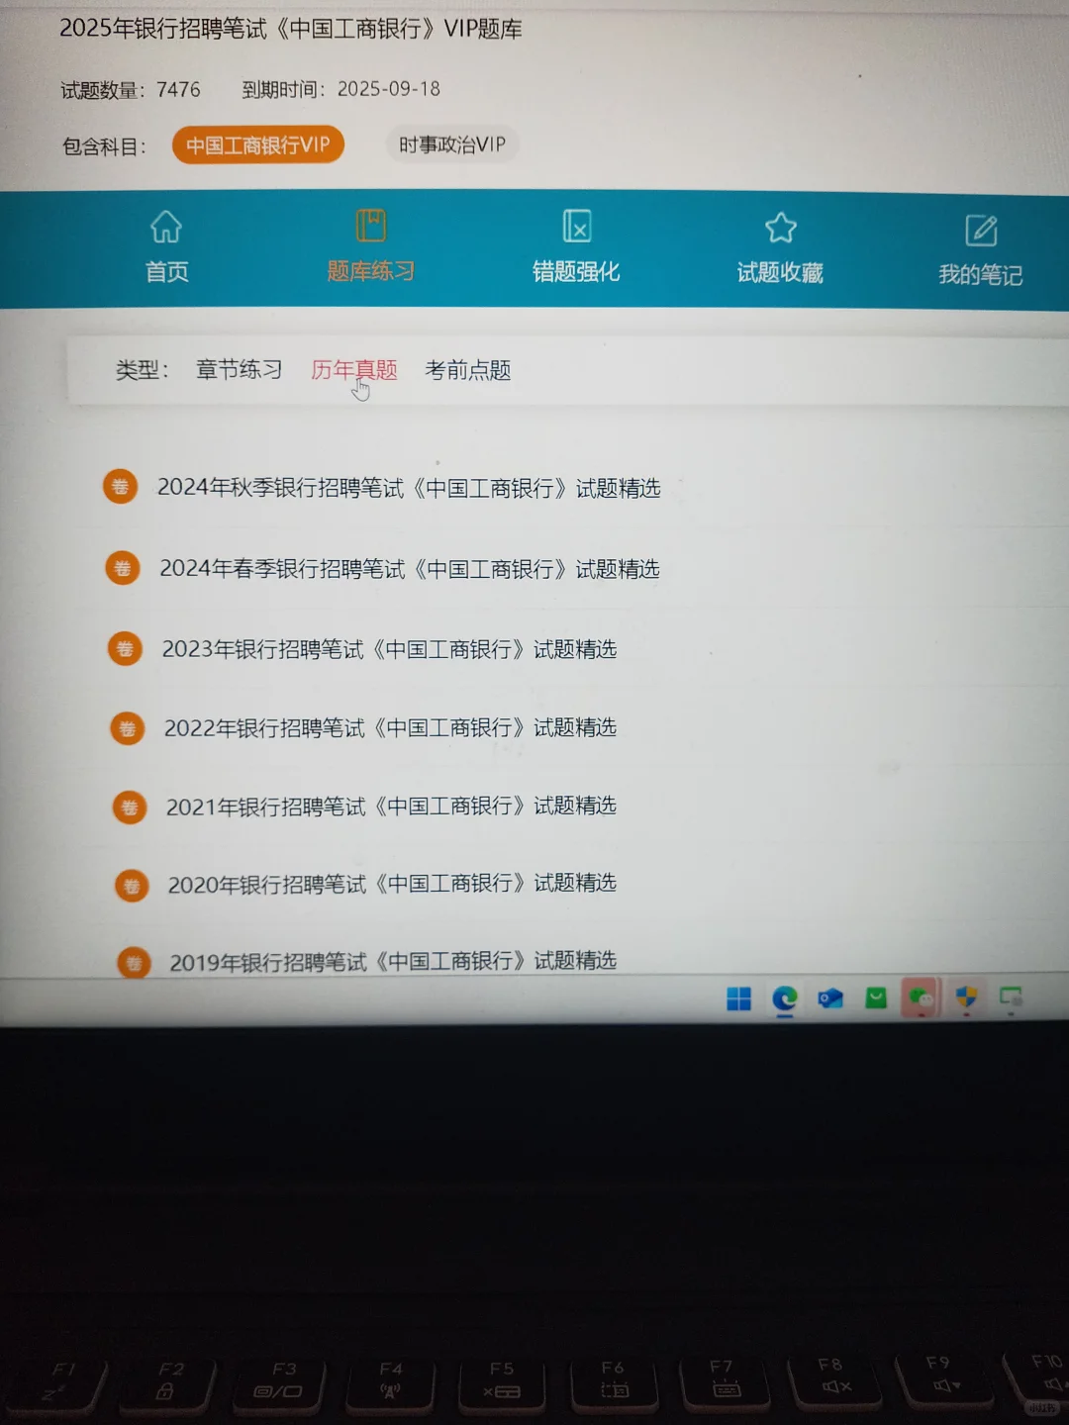Open 2024年春季银行招聘笔试 试题精选
The image size is (1069, 1425).
tap(410, 569)
